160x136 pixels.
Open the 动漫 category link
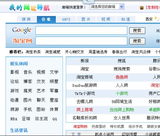(15, 100)
